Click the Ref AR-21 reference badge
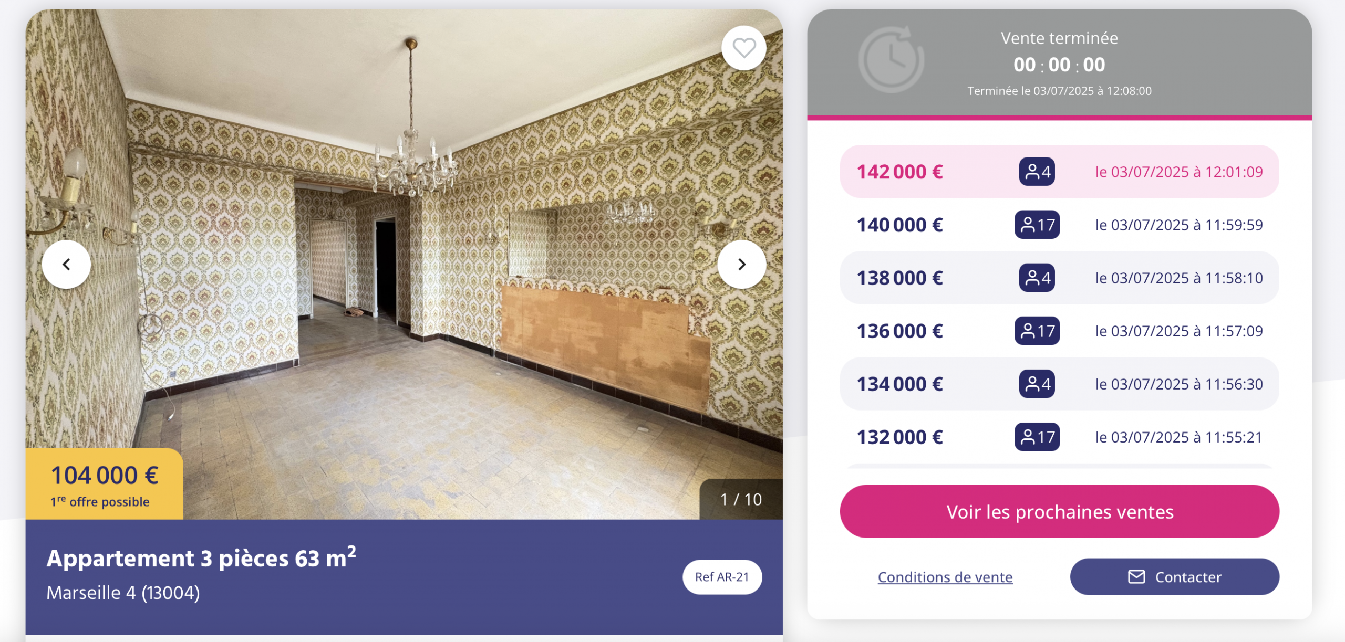Viewport: 1345px width, 642px height. 722,577
